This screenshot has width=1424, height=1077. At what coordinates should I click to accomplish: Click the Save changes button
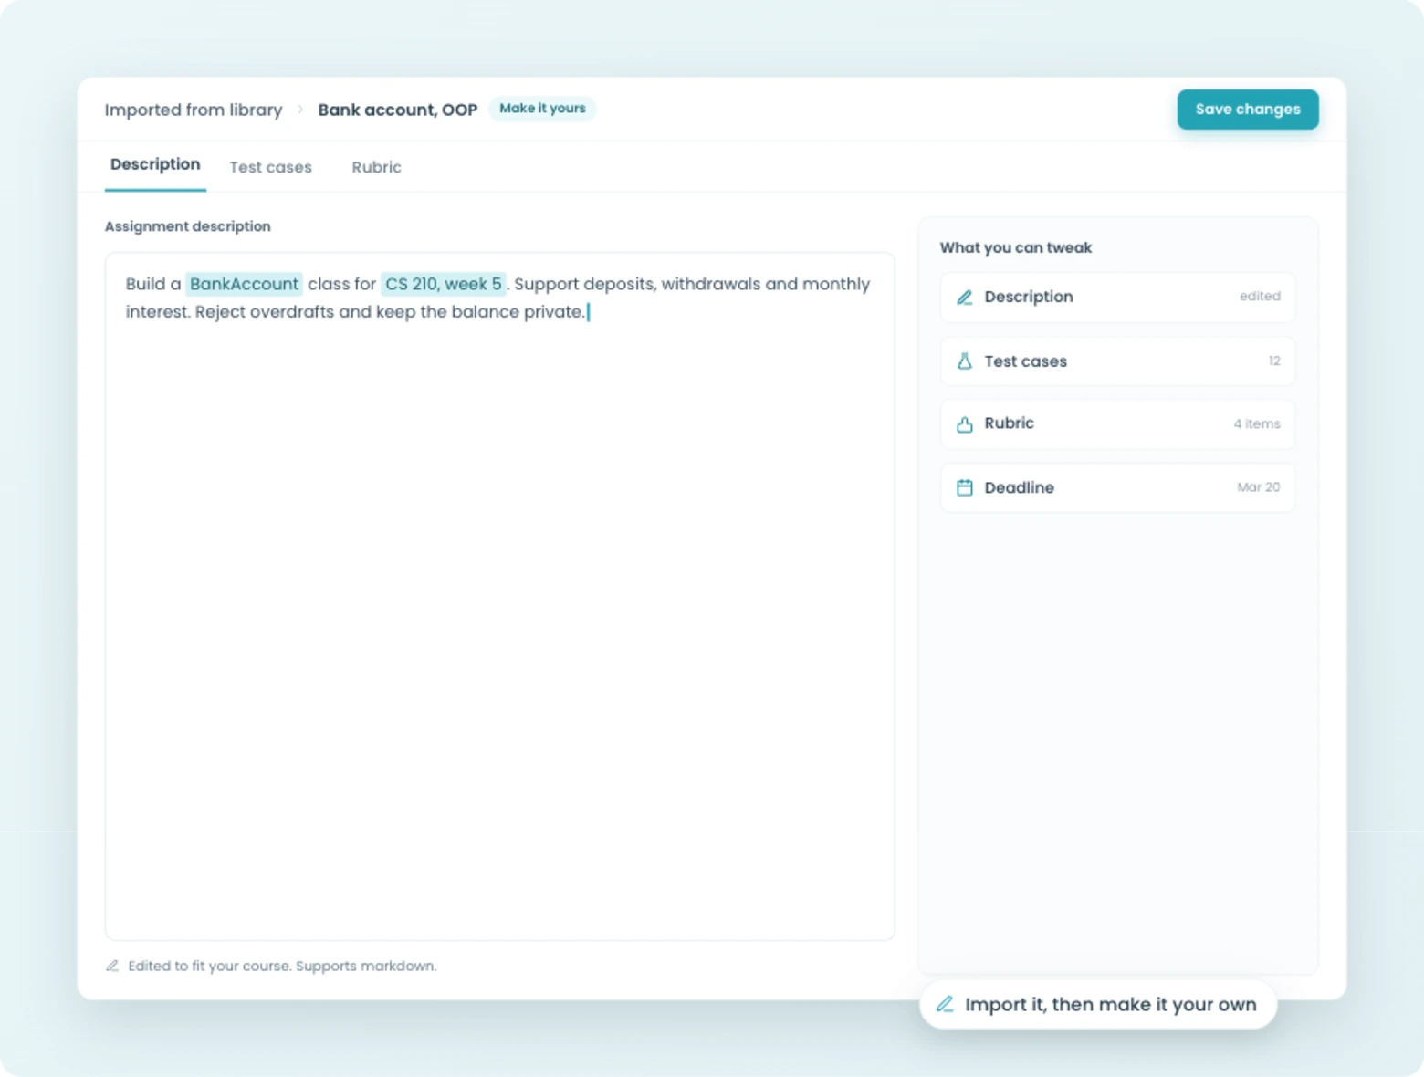click(x=1248, y=110)
